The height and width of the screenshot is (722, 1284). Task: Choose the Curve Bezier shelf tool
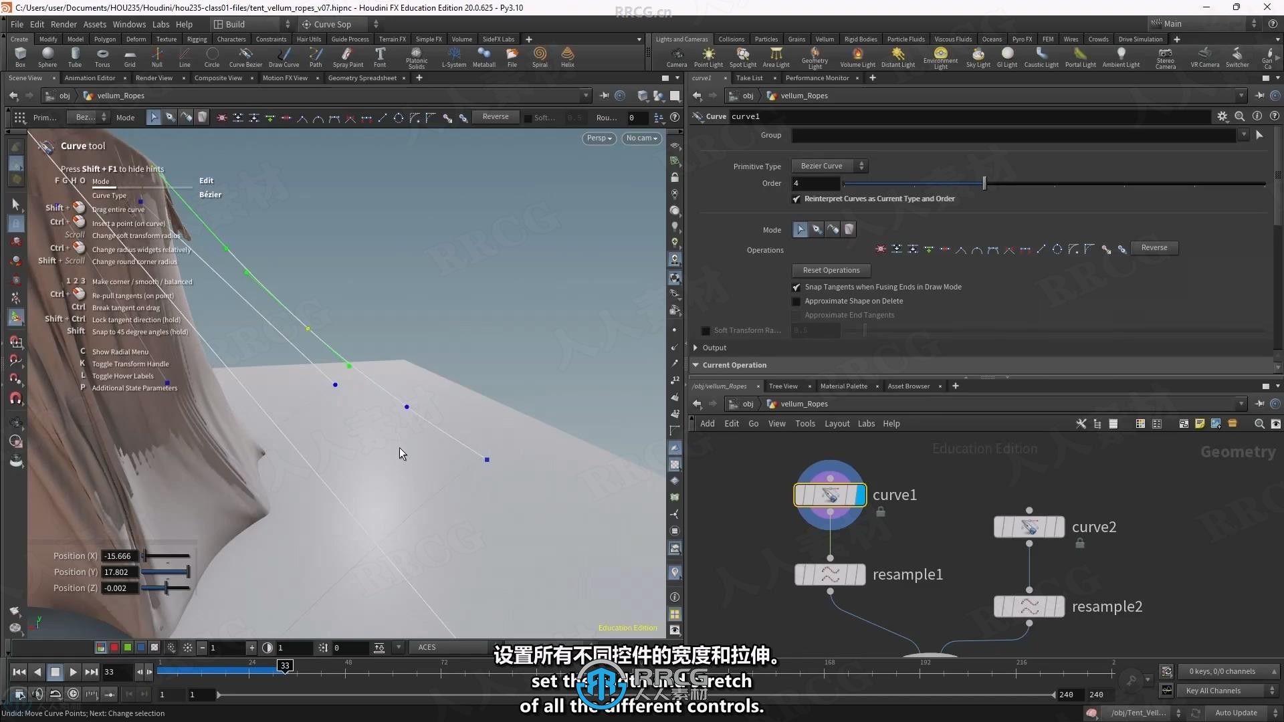coord(245,57)
